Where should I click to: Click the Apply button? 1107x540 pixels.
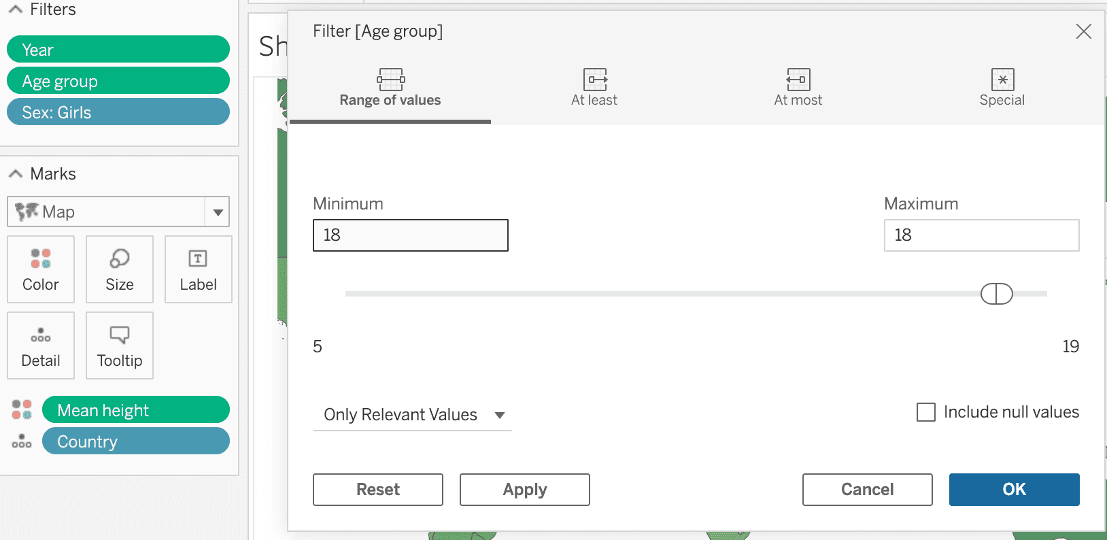[x=524, y=490]
